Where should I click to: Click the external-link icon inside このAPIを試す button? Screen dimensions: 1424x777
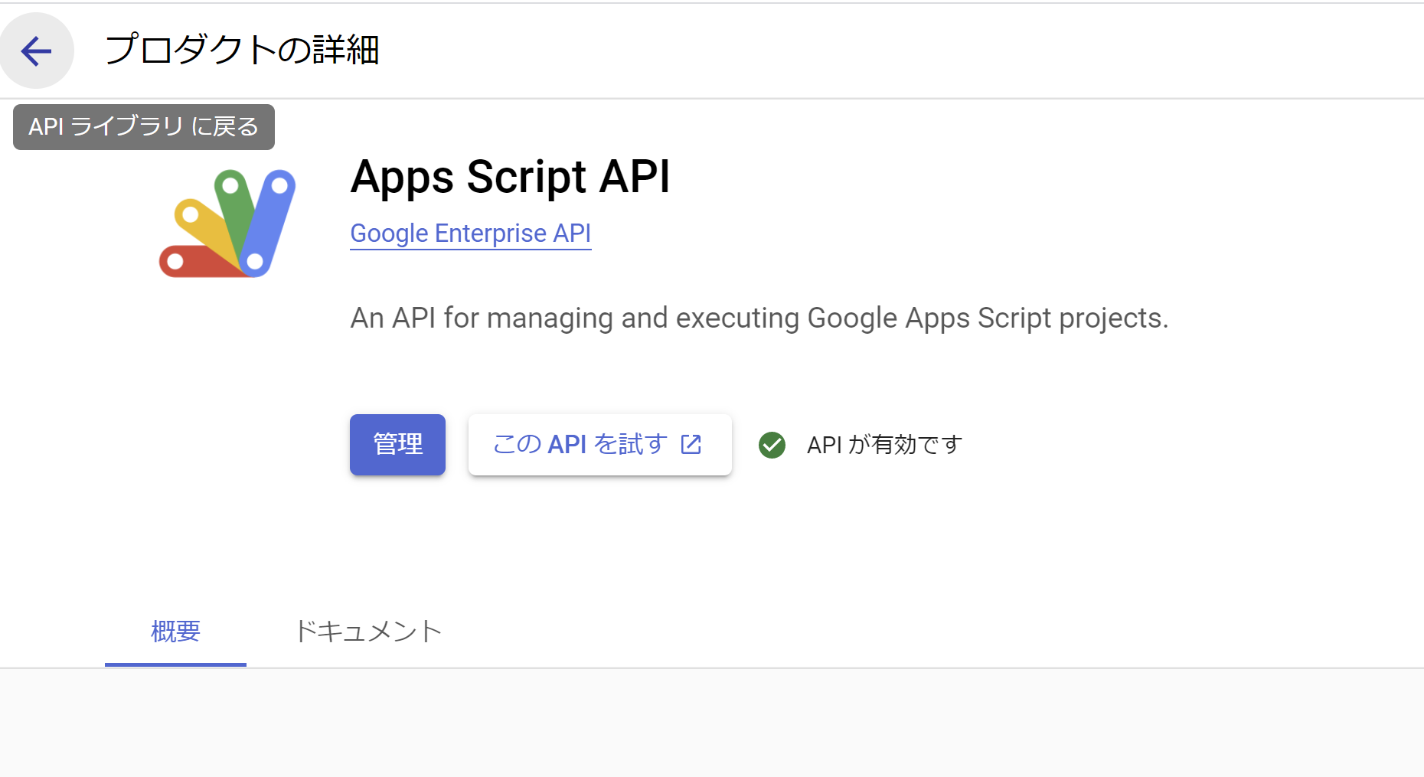tap(691, 445)
